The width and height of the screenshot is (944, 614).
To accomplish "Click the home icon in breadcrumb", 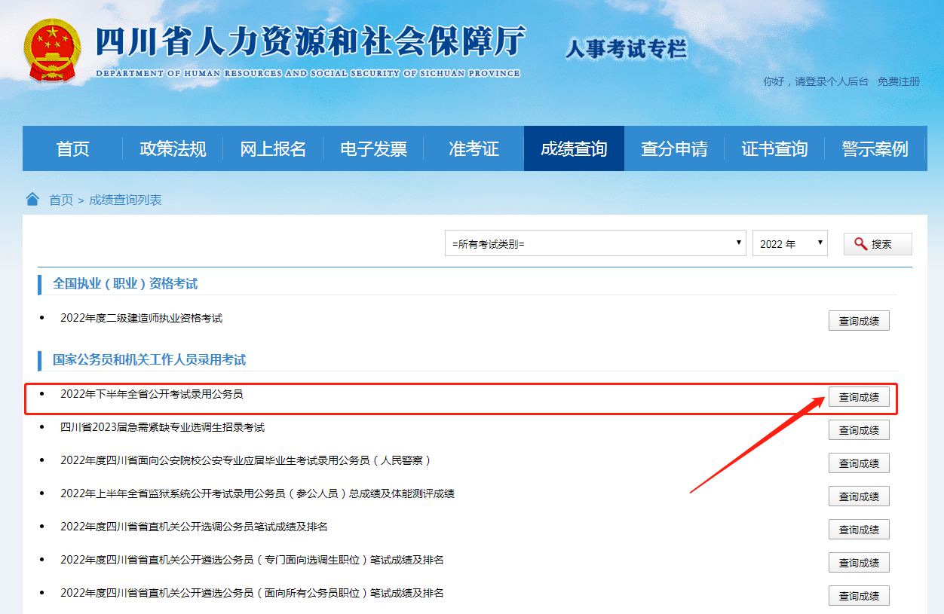I will click(x=32, y=199).
